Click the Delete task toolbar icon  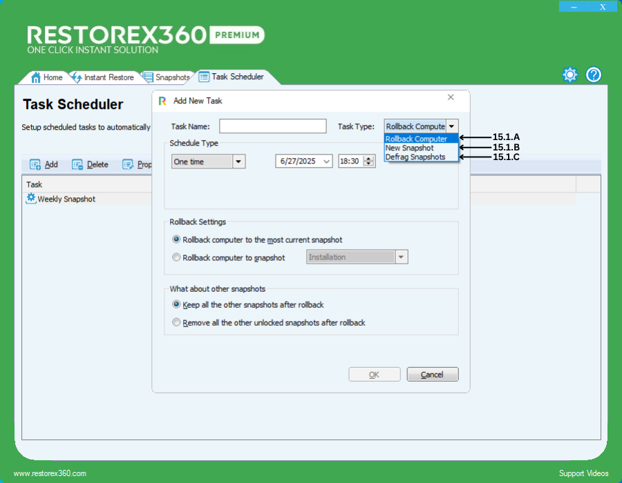coord(77,165)
